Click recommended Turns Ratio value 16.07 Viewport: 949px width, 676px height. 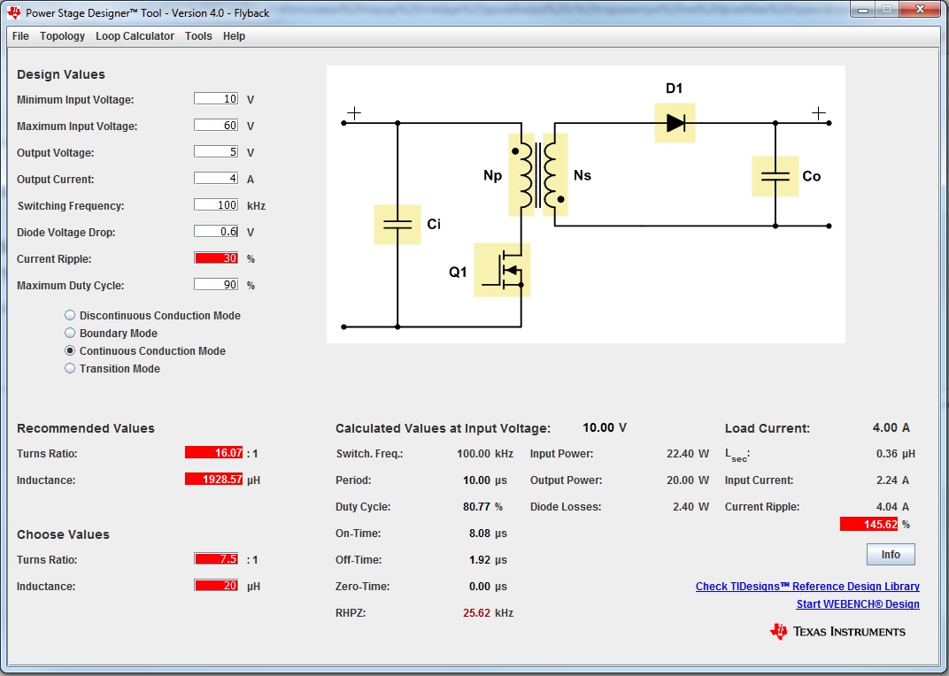click(x=213, y=453)
